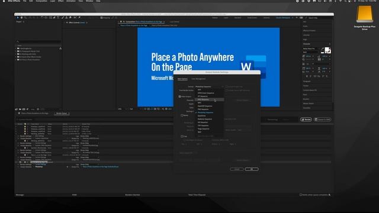Click Queue in AME button
Viewport: 379px width, 213px height.
click(322, 120)
